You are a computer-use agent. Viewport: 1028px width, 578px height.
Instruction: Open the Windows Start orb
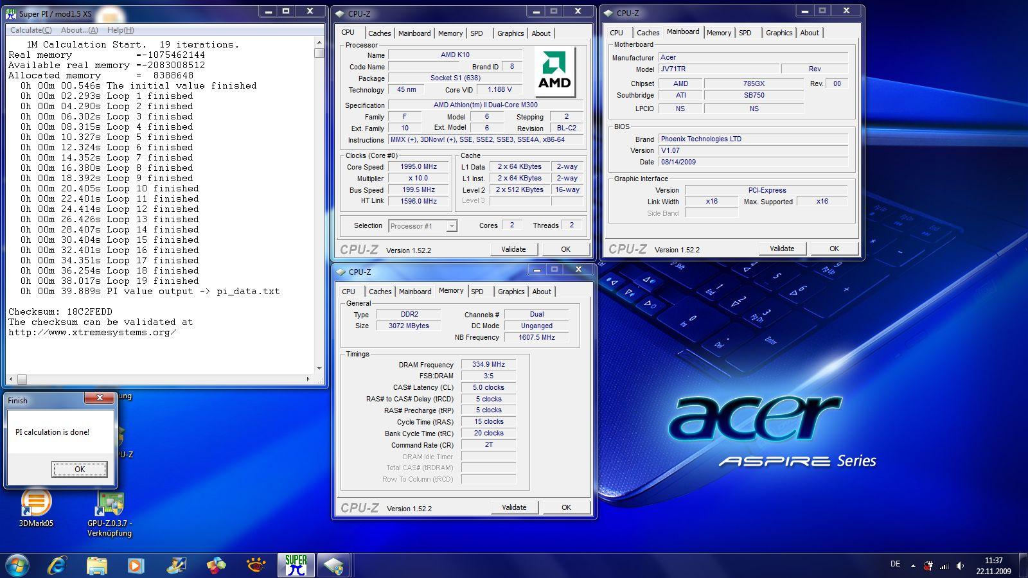17,565
